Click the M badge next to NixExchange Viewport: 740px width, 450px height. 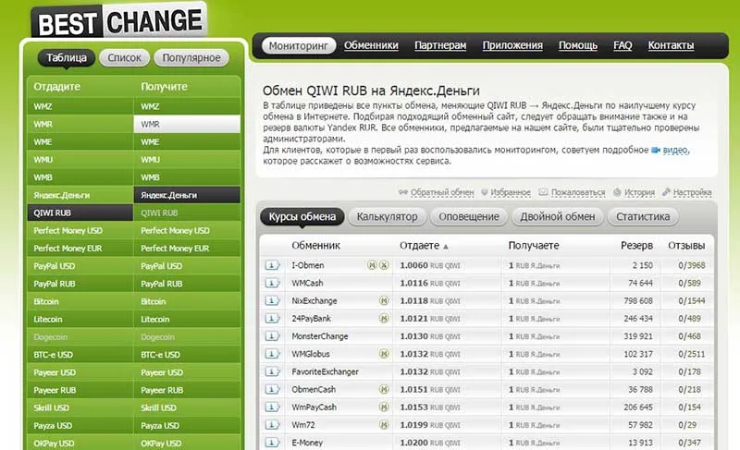tap(384, 300)
